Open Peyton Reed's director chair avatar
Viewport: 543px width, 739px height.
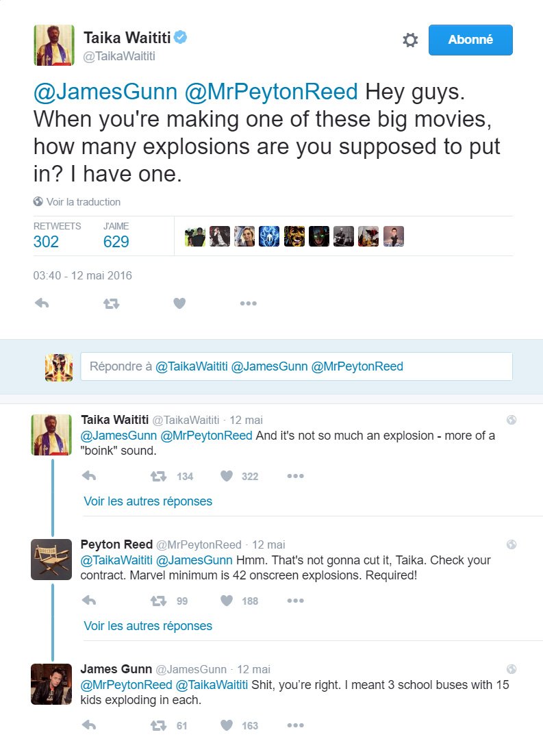[51, 560]
